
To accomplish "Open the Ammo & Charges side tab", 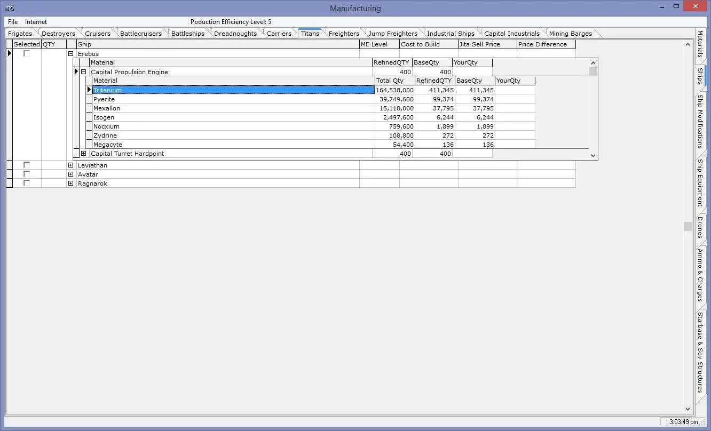I will coord(700,275).
